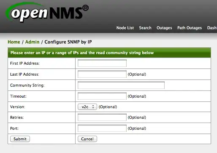Follow the Home breadcrumb link
The width and height of the screenshot is (217, 153).
[14, 42]
